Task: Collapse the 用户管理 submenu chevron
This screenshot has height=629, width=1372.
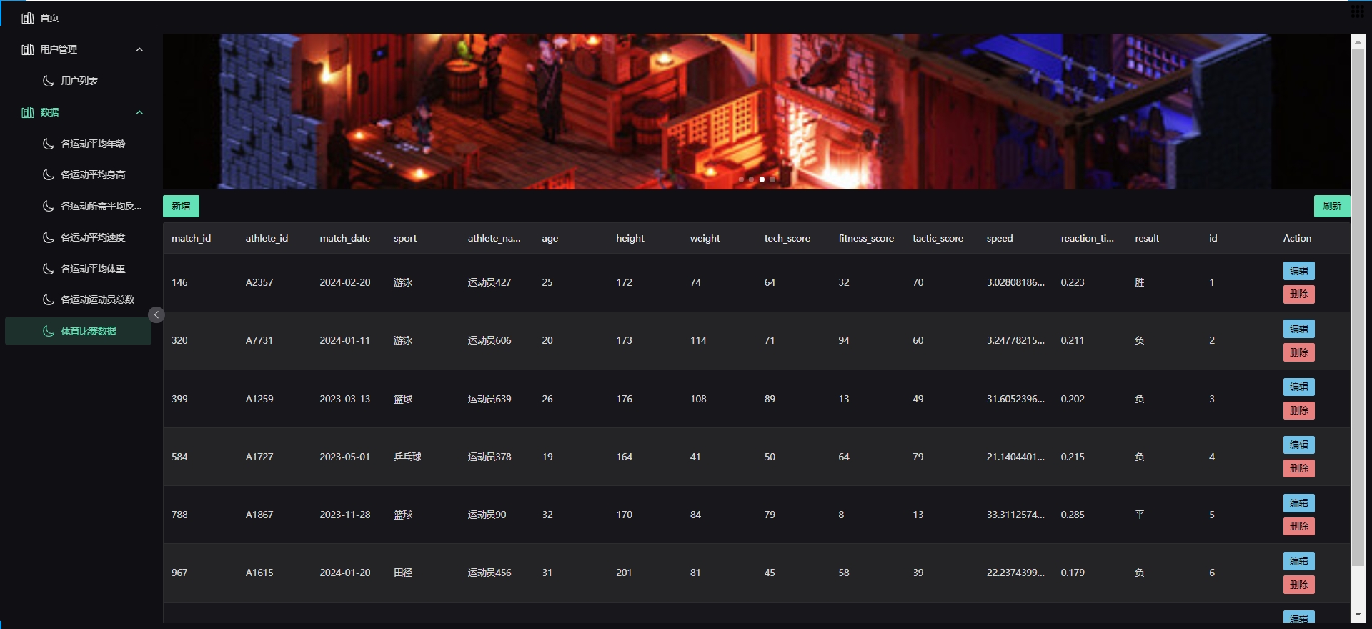Action: point(139,49)
